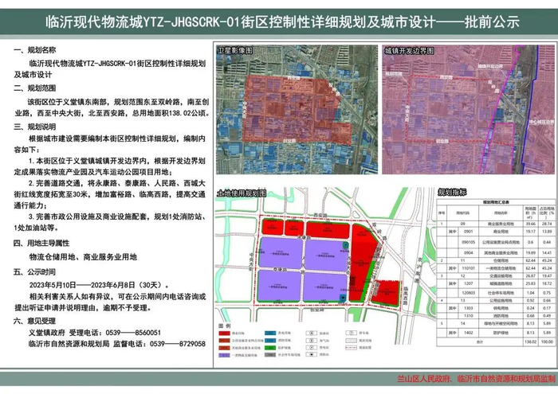Click the 规划指标 table heading
The height and width of the screenshot is (394, 558).
click(x=452, y=192)
